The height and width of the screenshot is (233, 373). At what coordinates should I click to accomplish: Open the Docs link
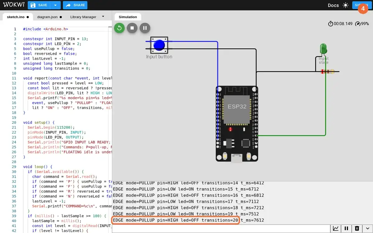pos(333,5)
